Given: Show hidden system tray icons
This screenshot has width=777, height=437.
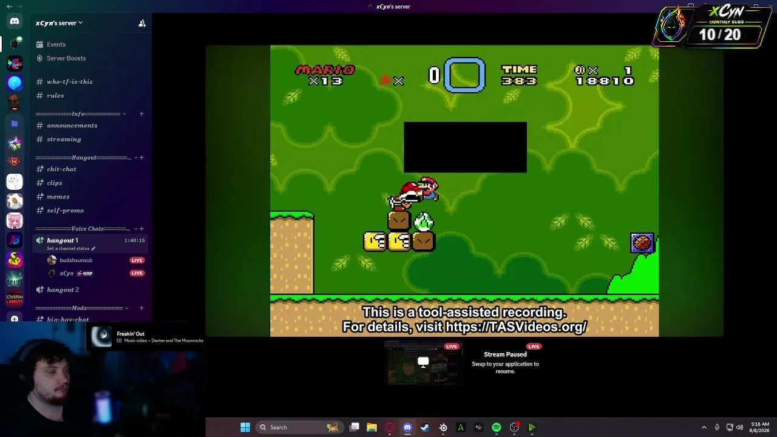Looking at the screenshot, I should [704, 427].
